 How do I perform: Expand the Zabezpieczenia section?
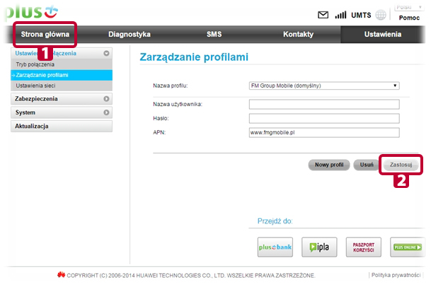coord(62,99)
